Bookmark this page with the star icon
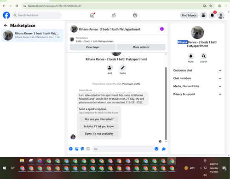230x179 pixels. 211,6
